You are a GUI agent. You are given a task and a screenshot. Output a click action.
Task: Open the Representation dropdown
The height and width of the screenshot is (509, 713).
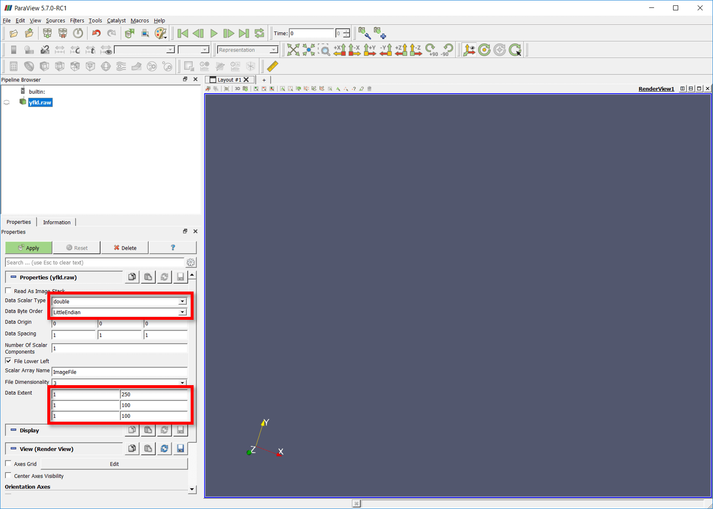[247, 50]
